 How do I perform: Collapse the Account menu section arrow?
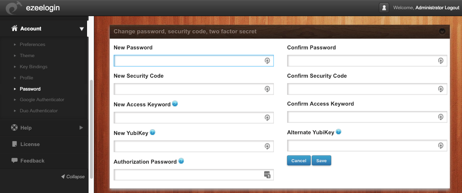pyautogui.click(x=81, y=29)
